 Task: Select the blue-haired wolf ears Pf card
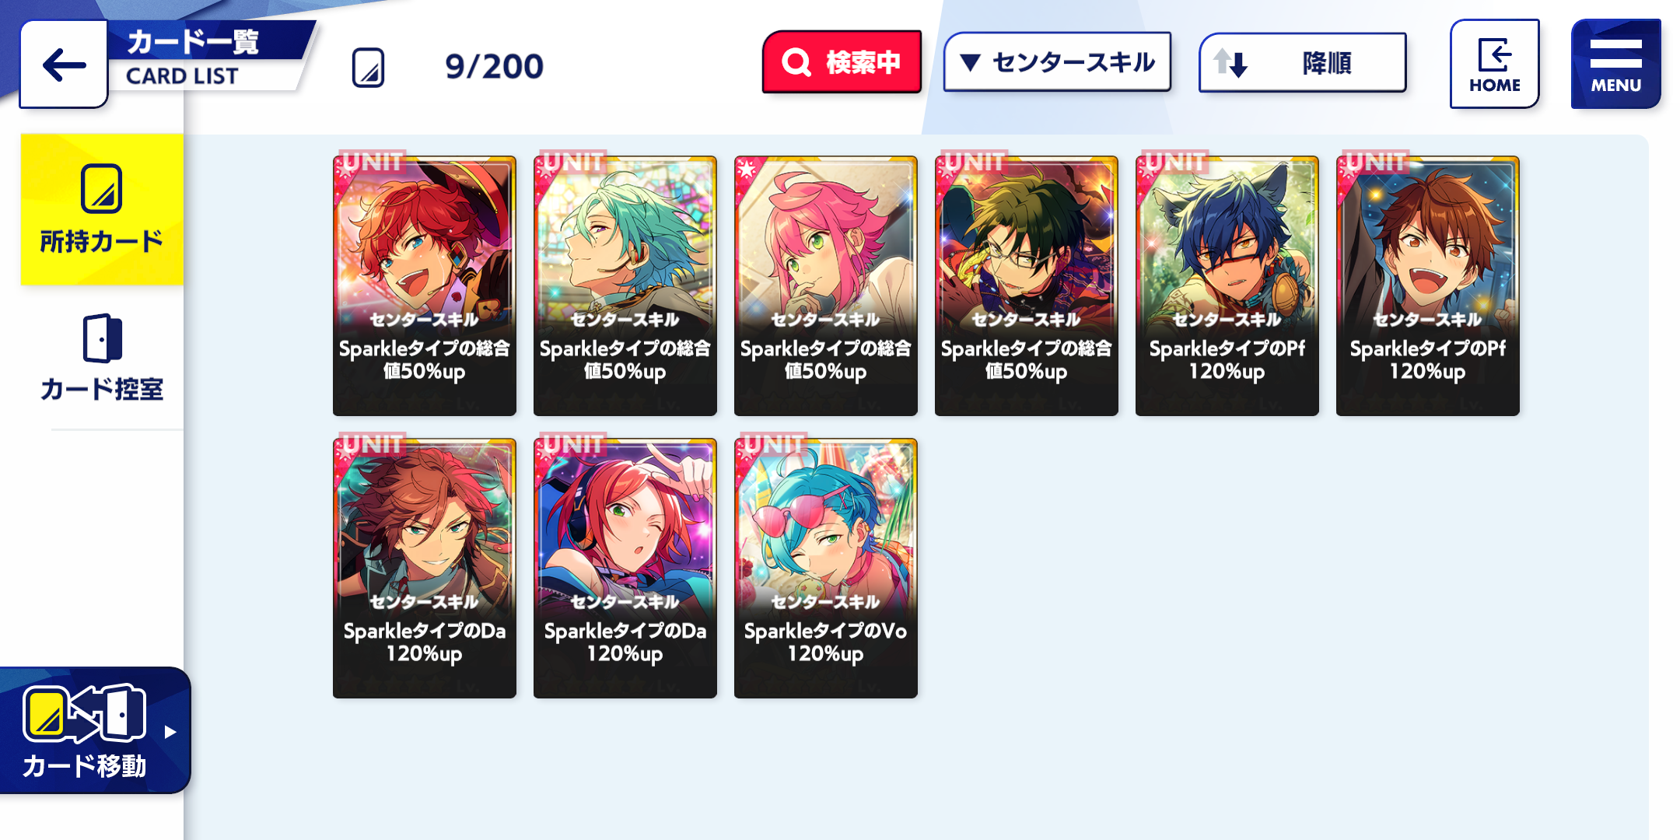[1227, 285]
